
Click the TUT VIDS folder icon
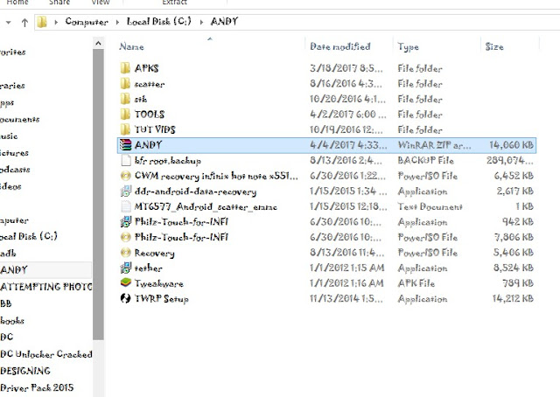(125, 129)
